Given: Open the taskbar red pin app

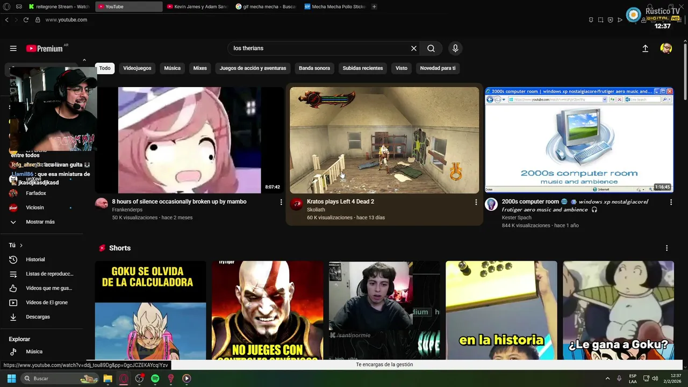Looking at the screenshot, I should [171, 378].
